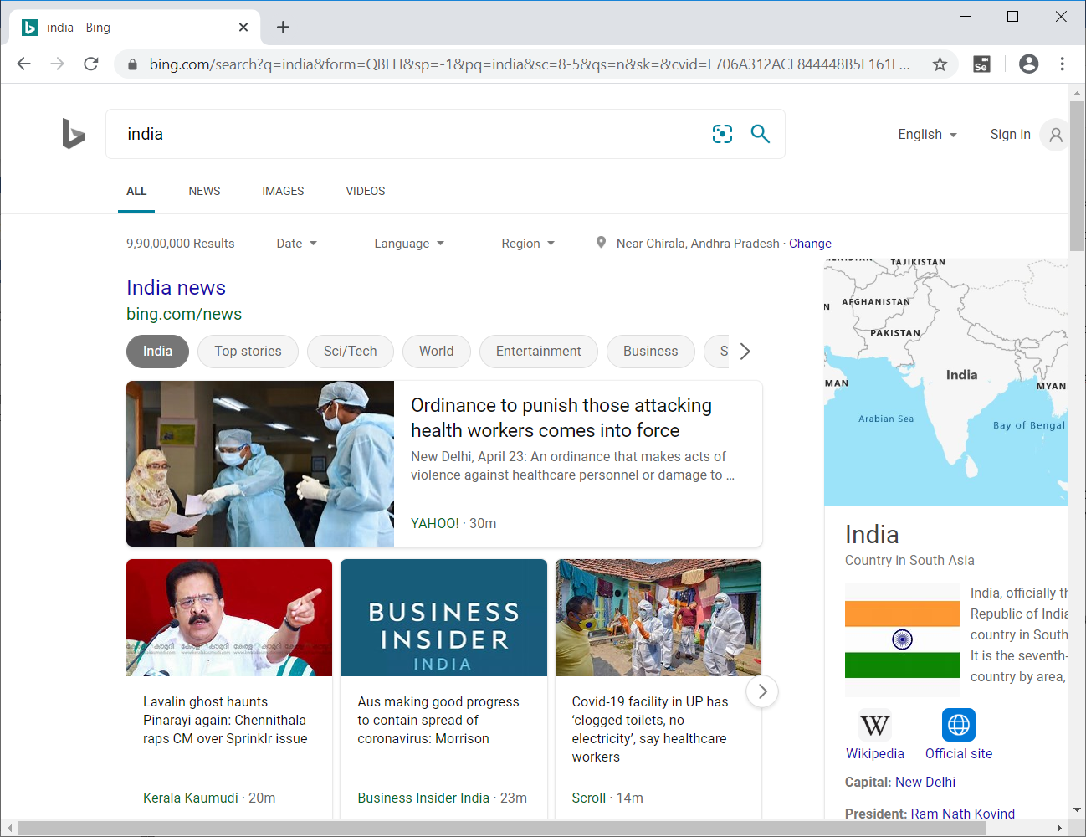Open the Business Insider India card image

443,618
